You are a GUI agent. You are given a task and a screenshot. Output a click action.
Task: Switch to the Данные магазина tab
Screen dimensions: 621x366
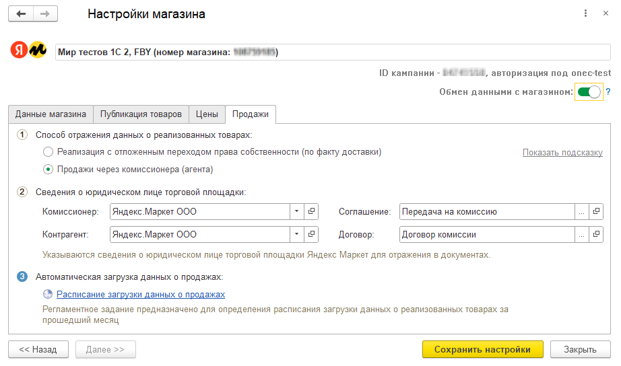point(51,114)
